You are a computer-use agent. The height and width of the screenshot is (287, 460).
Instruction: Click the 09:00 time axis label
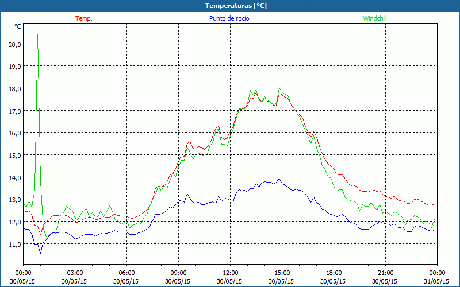point(178,273)
